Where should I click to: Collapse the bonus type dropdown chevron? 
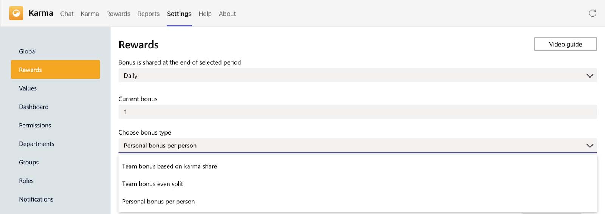coord(589,146)
